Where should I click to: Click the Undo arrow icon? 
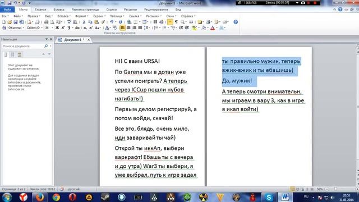click(x=112, y=22)
